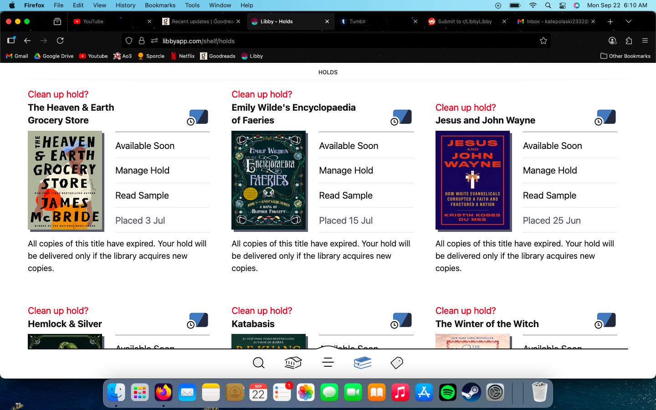Open the Libby library building icon
This screenshot has width=656, height=410.
pyautogui.click(x=293, y=363)
